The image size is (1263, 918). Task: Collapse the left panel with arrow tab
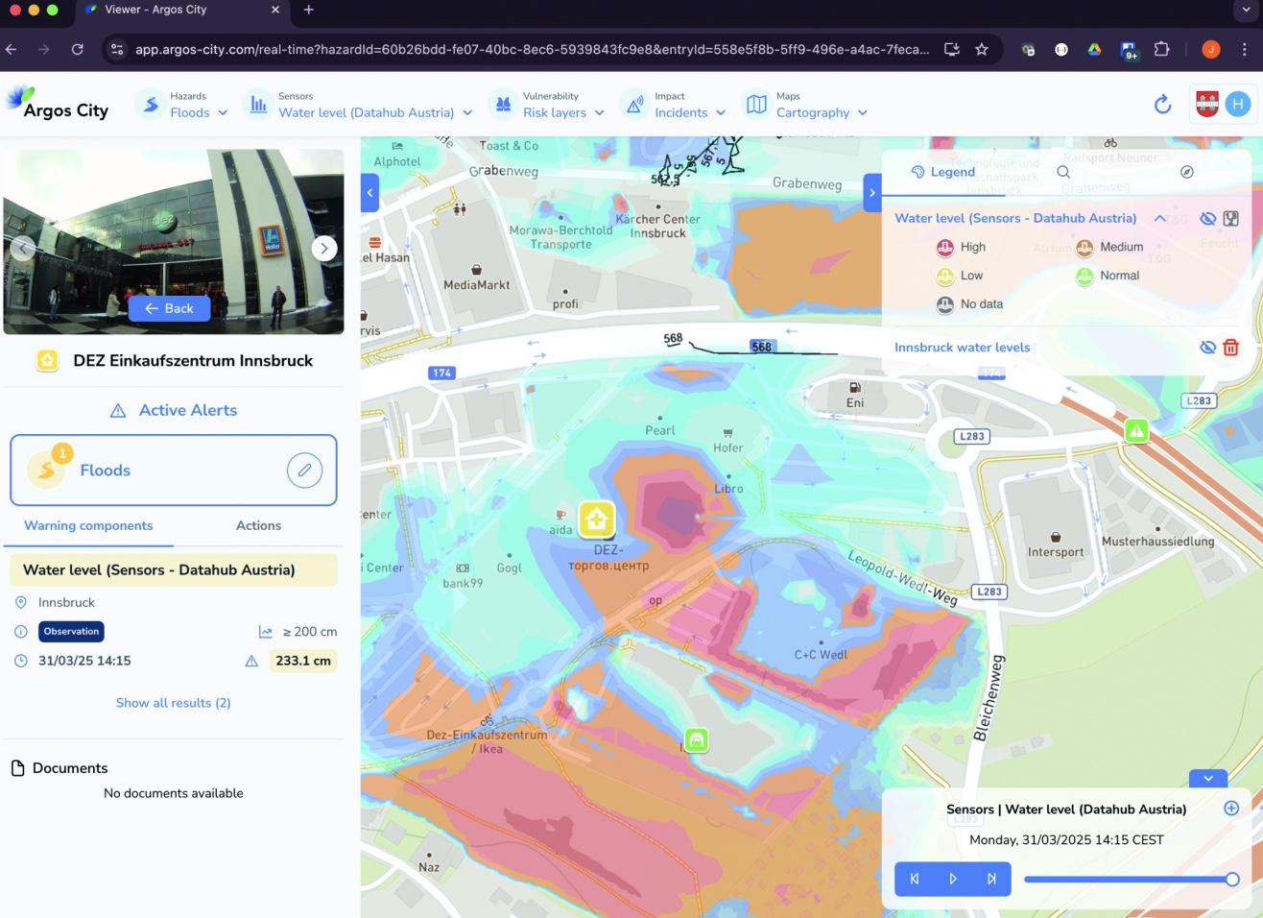(370, 193)
